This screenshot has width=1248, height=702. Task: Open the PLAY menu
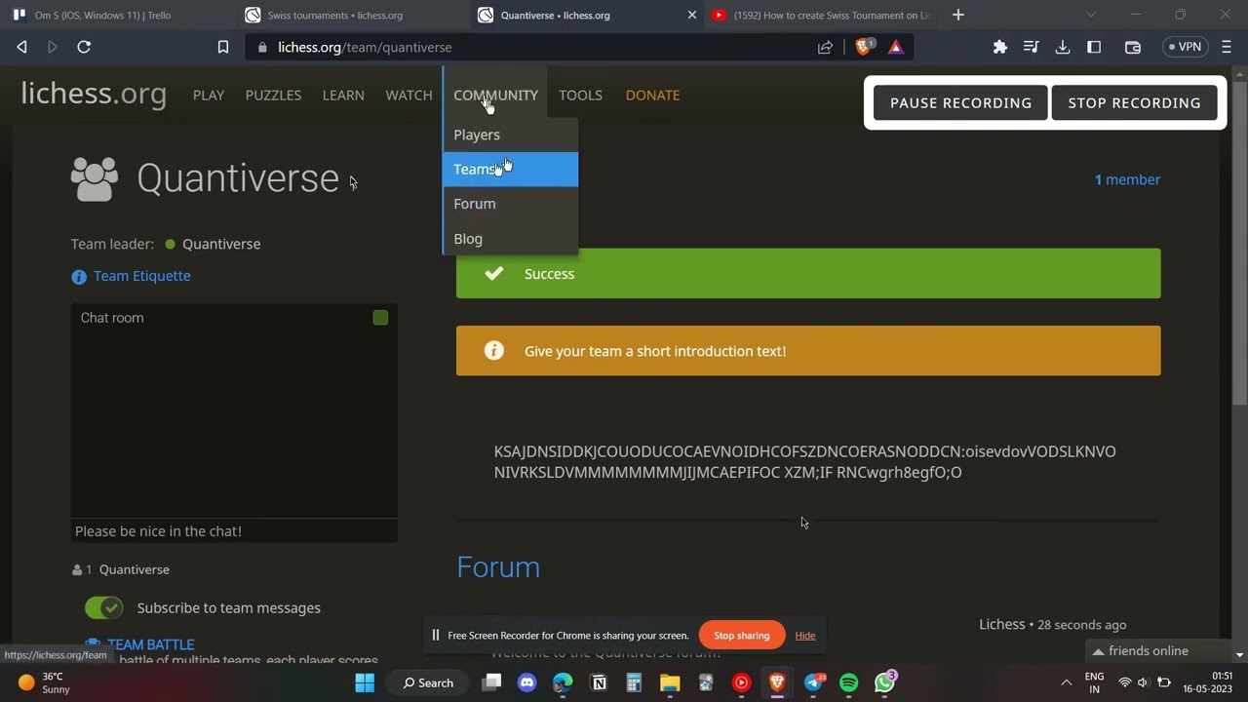pyautogui.click(x=209, y=95)
